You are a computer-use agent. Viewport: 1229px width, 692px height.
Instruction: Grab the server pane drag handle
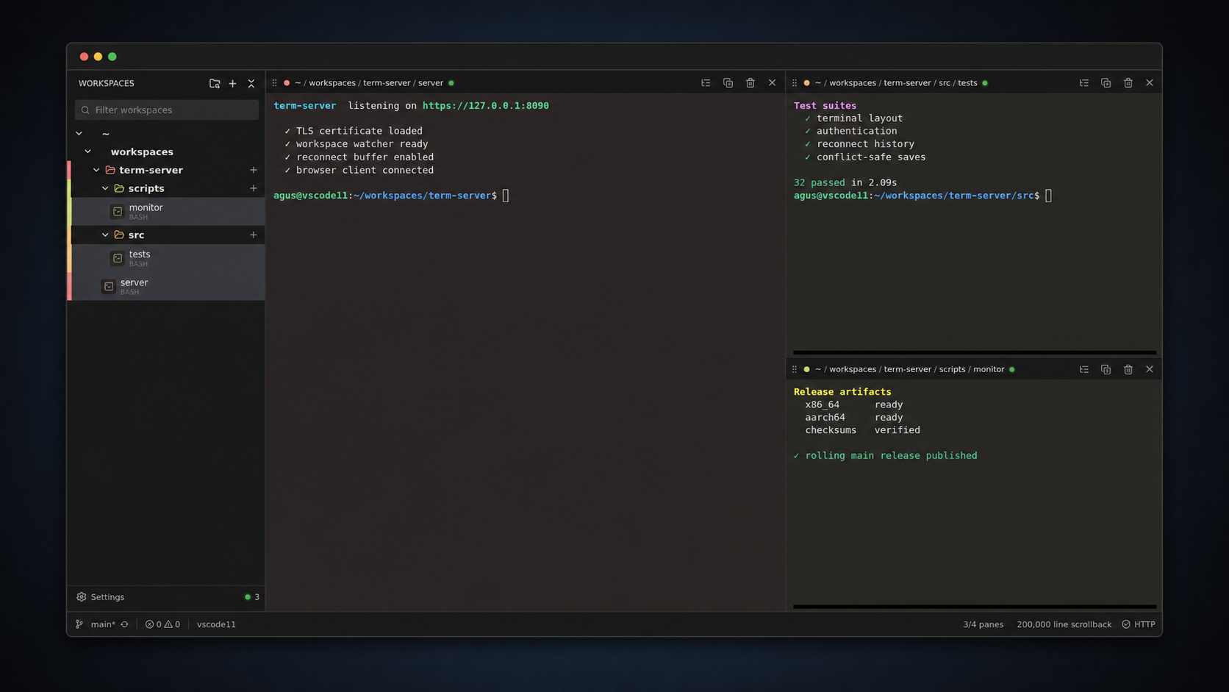(275, 83)
